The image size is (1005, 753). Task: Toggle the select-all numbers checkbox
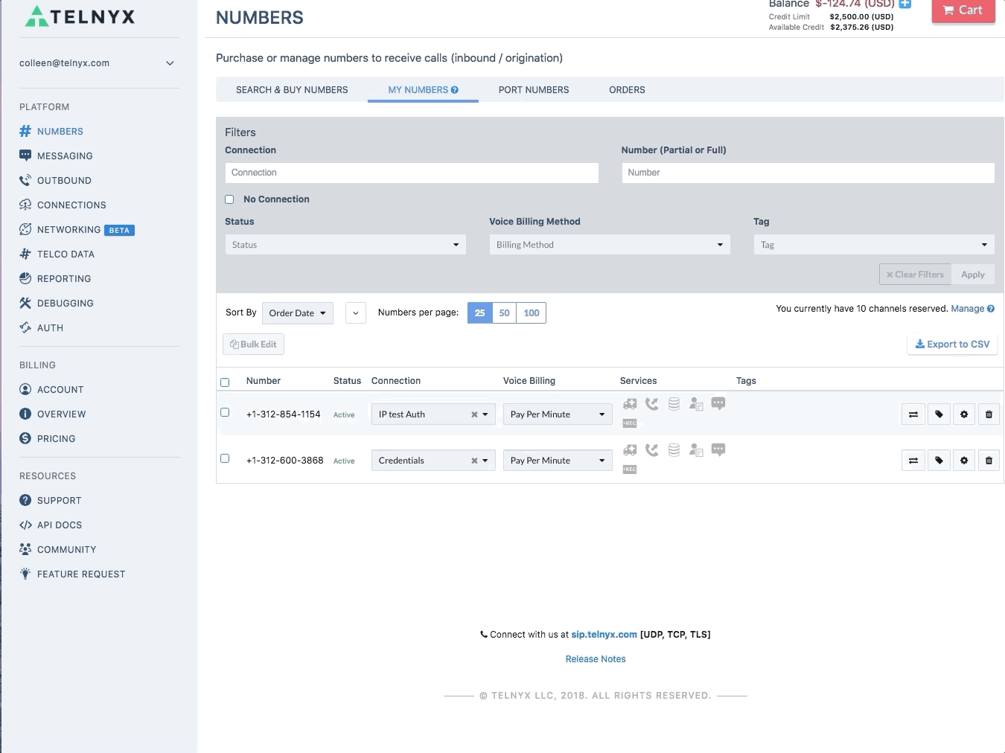click(x=225, y=382)
